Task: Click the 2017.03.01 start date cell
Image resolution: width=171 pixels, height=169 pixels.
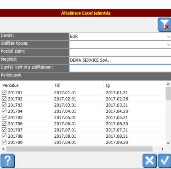Action: [x=65, y=105]
